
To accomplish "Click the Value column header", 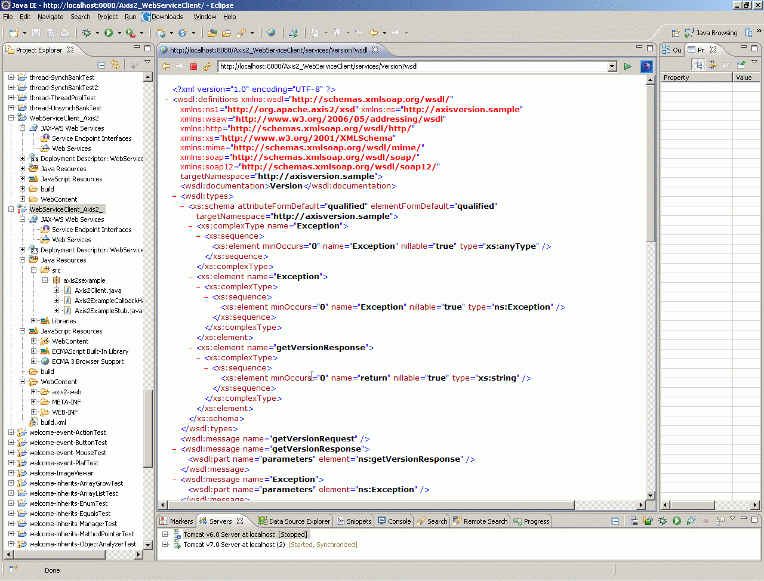I will [x=746, y=78].
